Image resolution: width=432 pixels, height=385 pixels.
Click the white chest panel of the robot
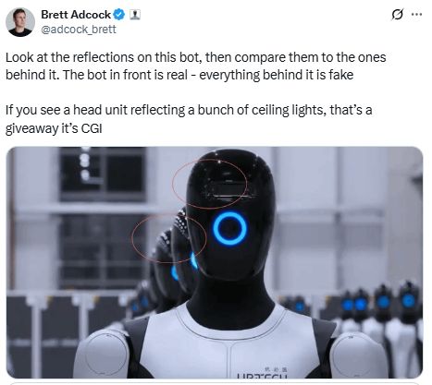(228, 346)
